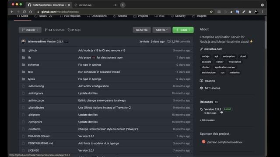Open the metarhia.com website link

click(213, 49)
